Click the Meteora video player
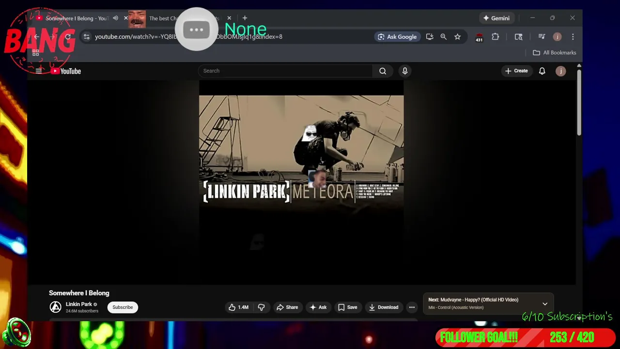This screenshot has height=349, width=620. coord(301,182)
